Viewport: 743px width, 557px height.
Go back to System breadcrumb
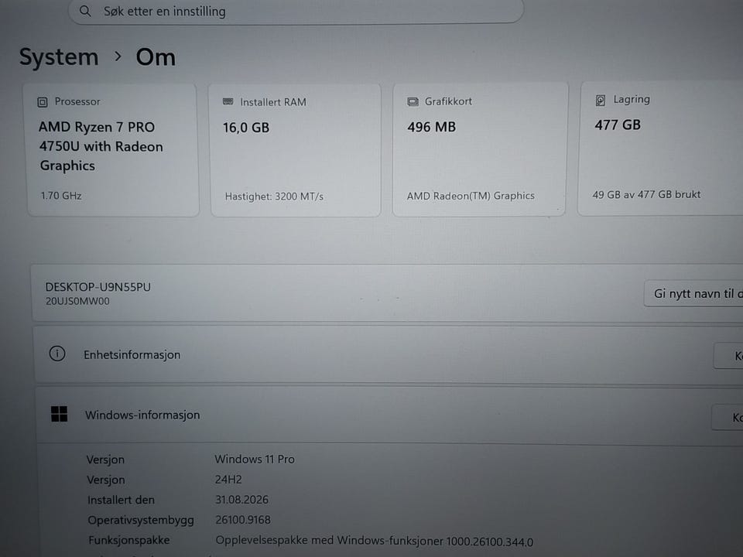(x=59, y=57)
